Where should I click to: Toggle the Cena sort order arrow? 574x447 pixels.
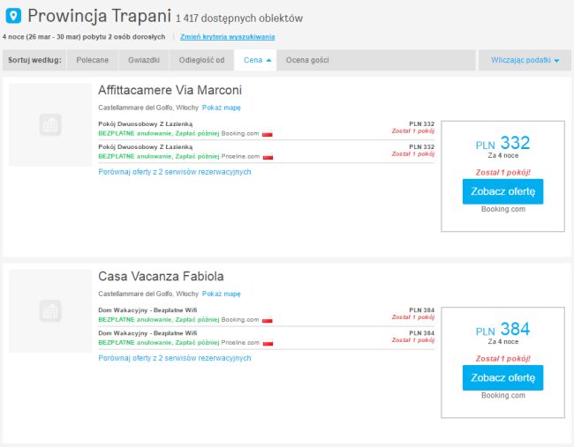(268, 60)
